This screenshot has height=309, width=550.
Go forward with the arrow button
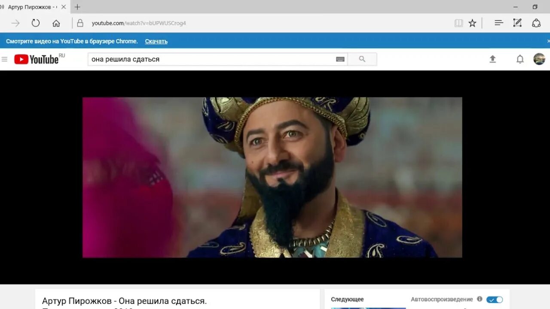[x=15, y=23]
